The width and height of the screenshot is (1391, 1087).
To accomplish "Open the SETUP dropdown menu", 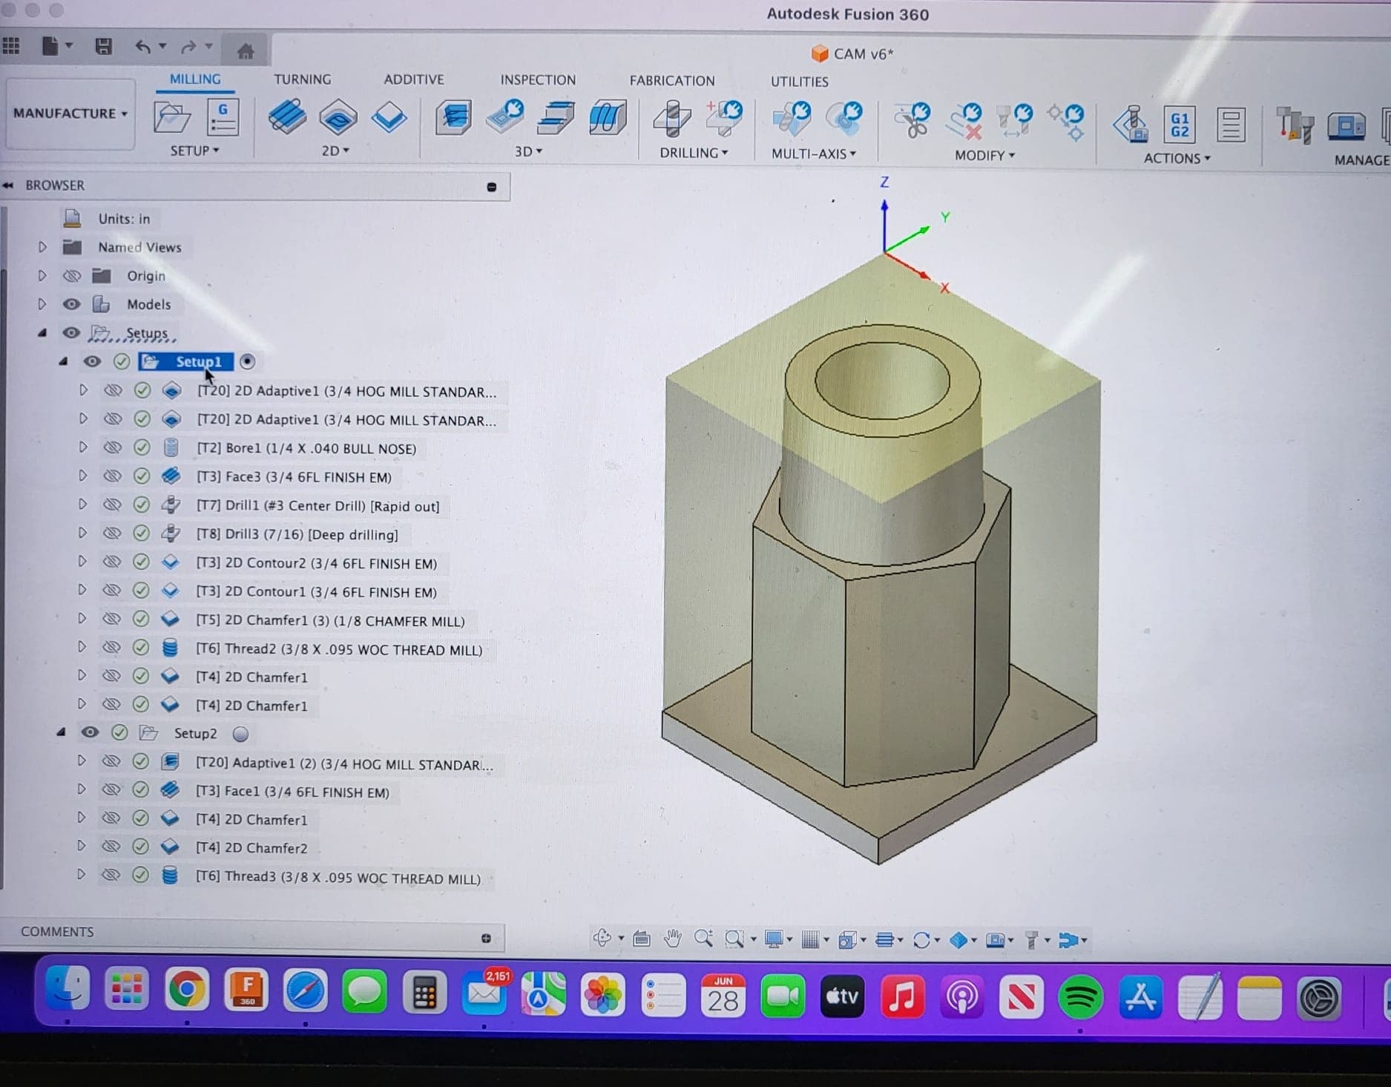I will (194, 151).
